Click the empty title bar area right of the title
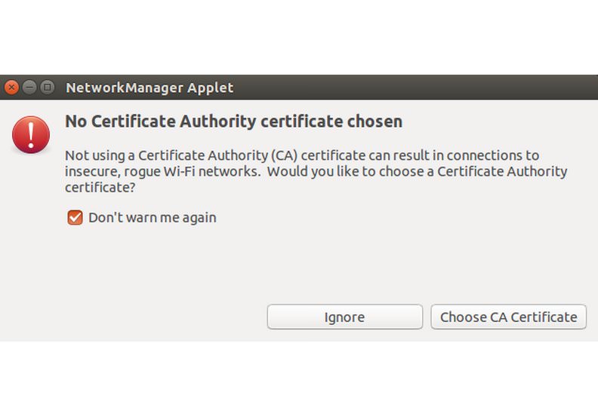Screen dimensions: 598x417 416,87
